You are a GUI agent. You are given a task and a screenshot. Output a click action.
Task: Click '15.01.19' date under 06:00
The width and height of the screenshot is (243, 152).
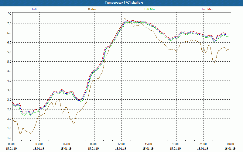pos(66,148)
